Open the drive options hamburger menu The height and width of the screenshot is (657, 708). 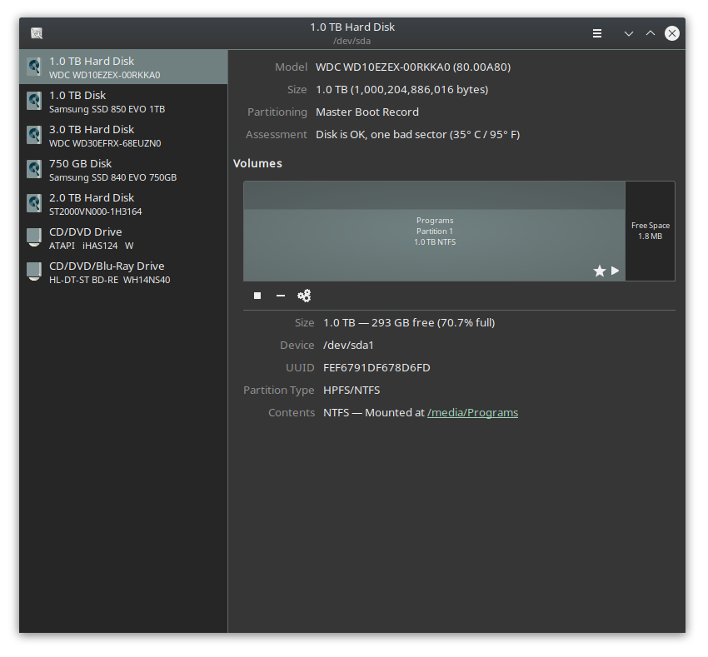(x=597, y=33)
